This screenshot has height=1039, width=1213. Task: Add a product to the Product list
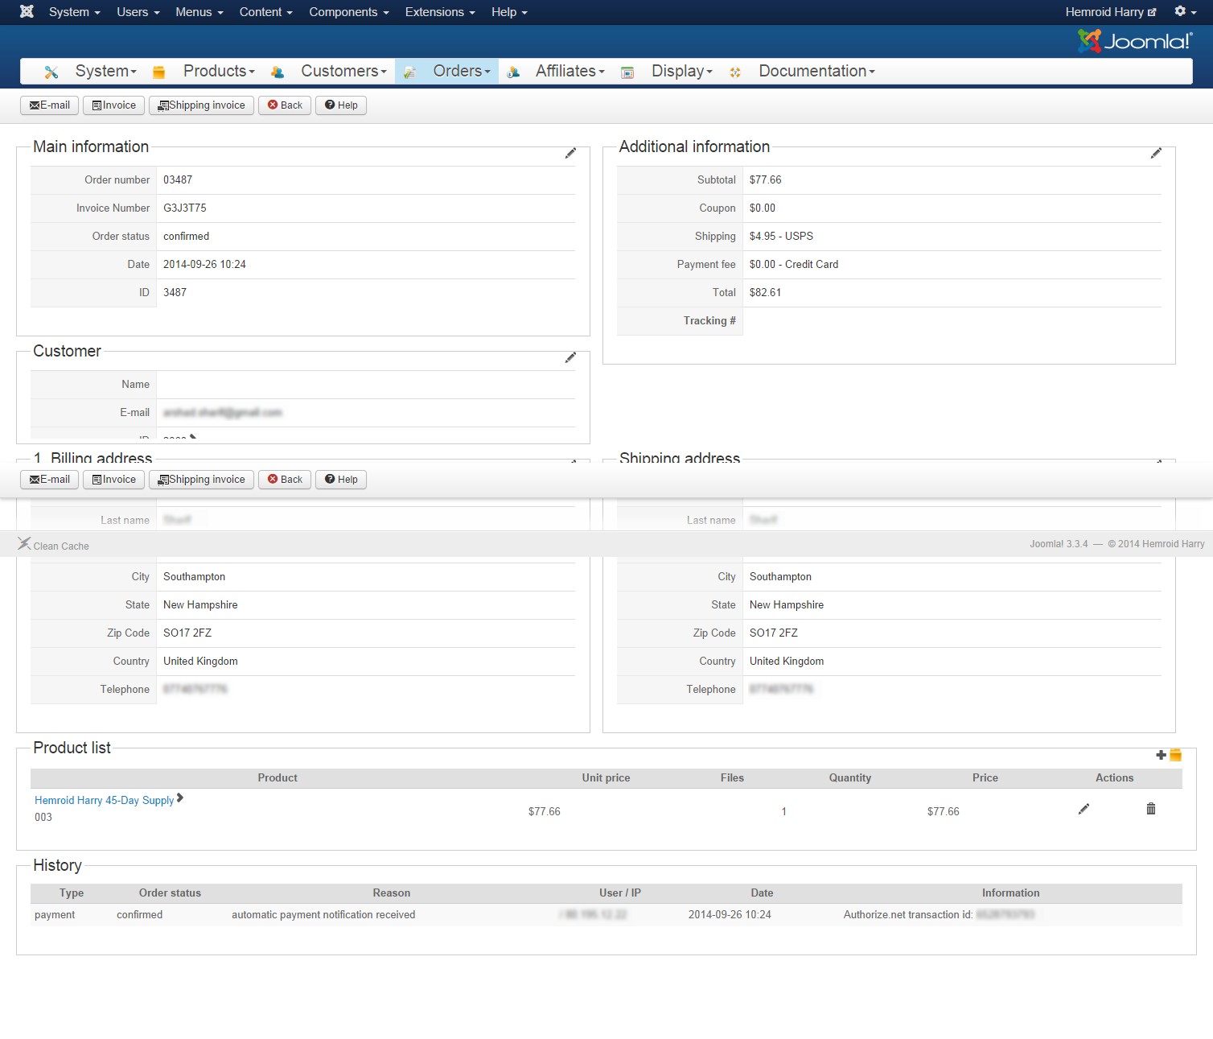(1169, 755)
